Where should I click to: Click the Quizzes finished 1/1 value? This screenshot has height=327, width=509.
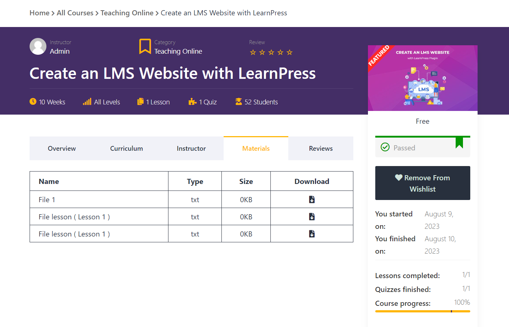[x=466, y=288]
